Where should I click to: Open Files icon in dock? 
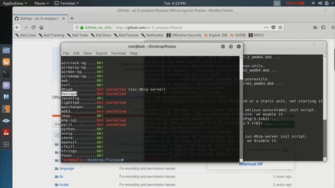pos(6,50)
